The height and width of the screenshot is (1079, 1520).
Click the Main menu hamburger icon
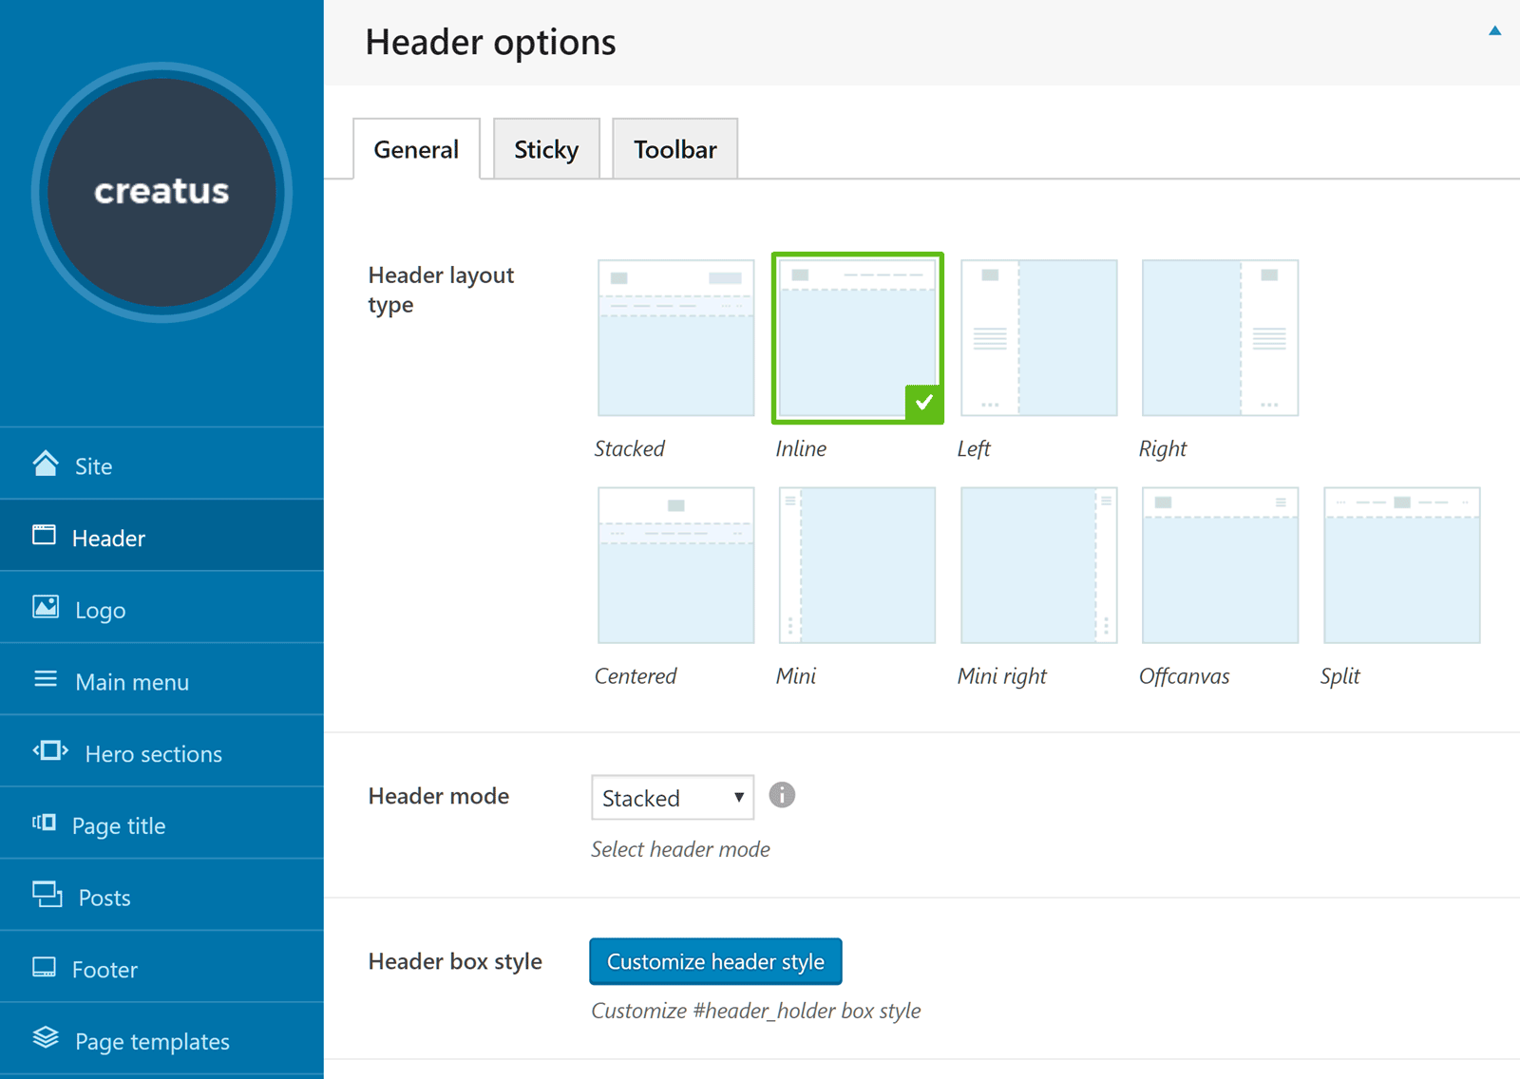point(46,679)
